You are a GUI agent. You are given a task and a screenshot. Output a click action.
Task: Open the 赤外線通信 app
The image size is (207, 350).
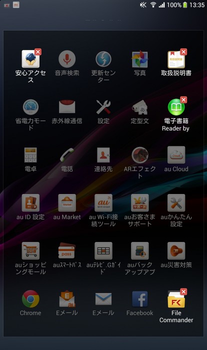(67, 106)
